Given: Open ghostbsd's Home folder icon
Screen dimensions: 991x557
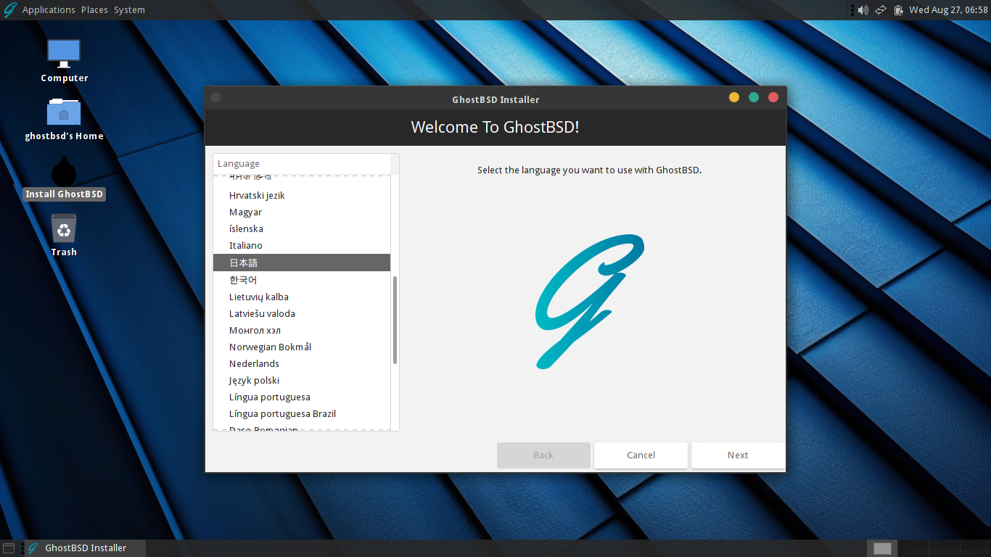Looking at the screenshot, I should [x=64, y=112].
